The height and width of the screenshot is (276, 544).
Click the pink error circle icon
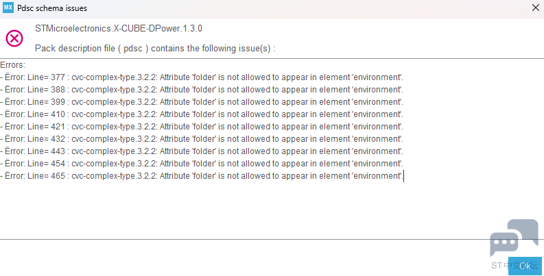coord(14,38)
